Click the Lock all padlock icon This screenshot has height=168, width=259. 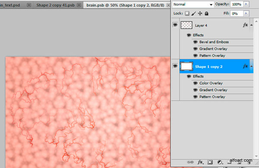click(x=206, y=13)
